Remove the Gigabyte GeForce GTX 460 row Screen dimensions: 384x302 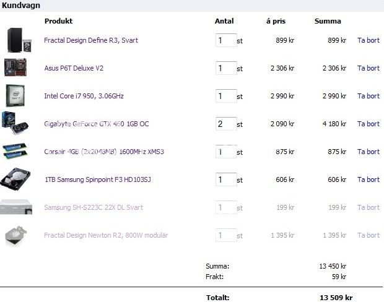click(x=368, y=124)
